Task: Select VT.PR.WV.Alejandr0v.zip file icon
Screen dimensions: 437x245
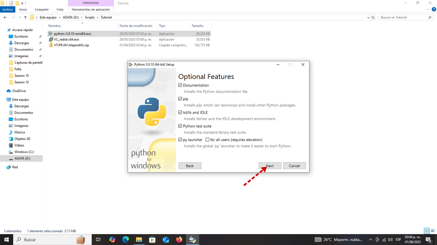Action: [x=51, y=45]
